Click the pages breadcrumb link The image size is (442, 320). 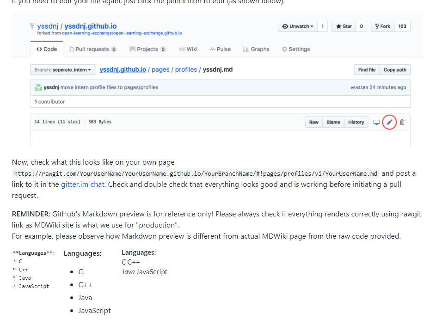tap(160, 70)
